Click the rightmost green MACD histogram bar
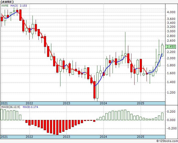178x143 pixels. (162, 116)
